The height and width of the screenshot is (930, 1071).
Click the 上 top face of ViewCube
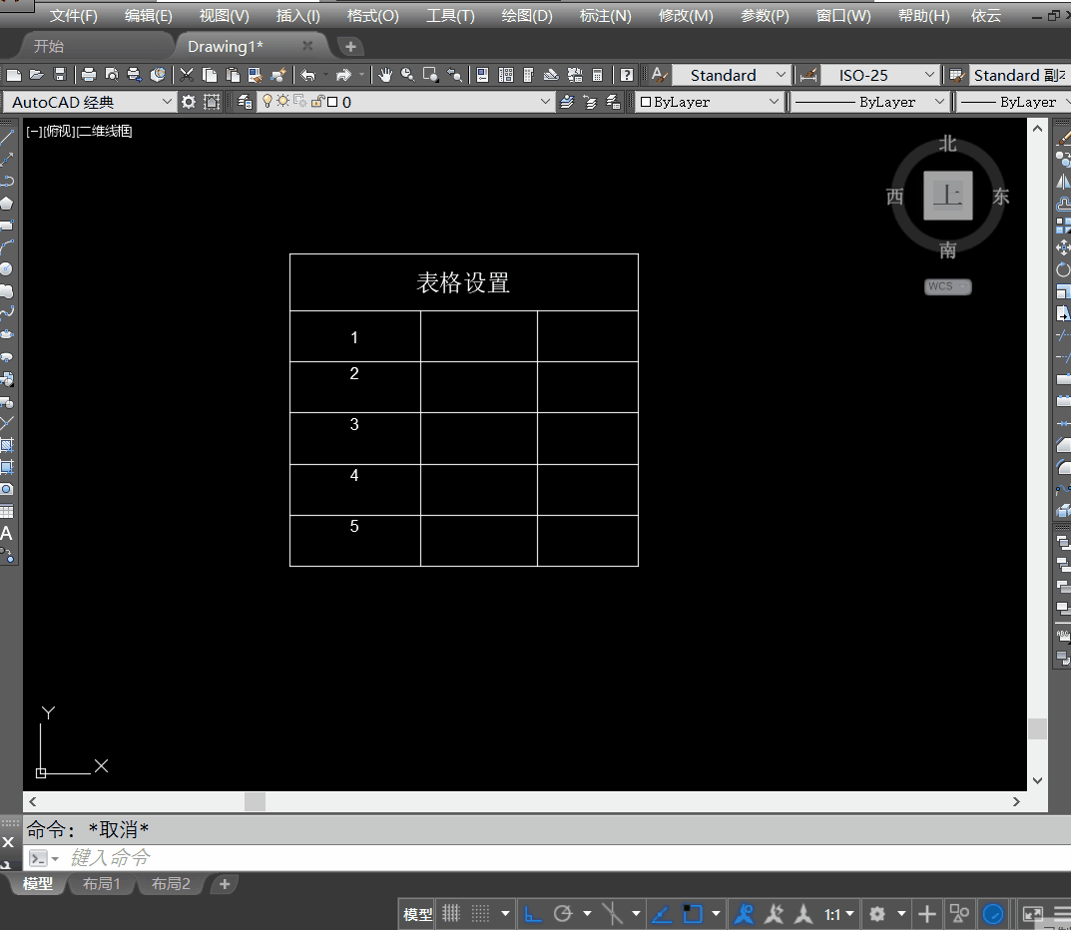pyautogui.click(x=948, y=196)
